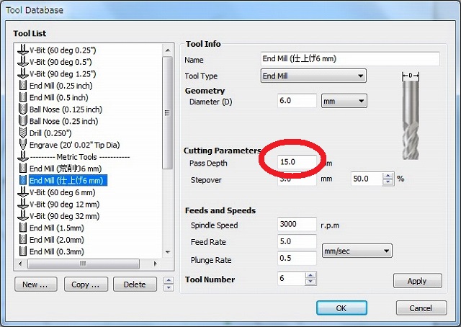Select V-Bit (60 deg 0.25") tool icon
461x327 pixels.
[22, 50]
